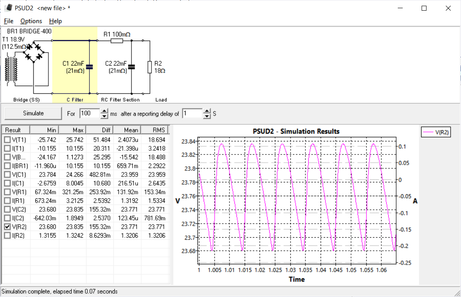Click the C1 22mF capacitor symbol

[89, 67]
